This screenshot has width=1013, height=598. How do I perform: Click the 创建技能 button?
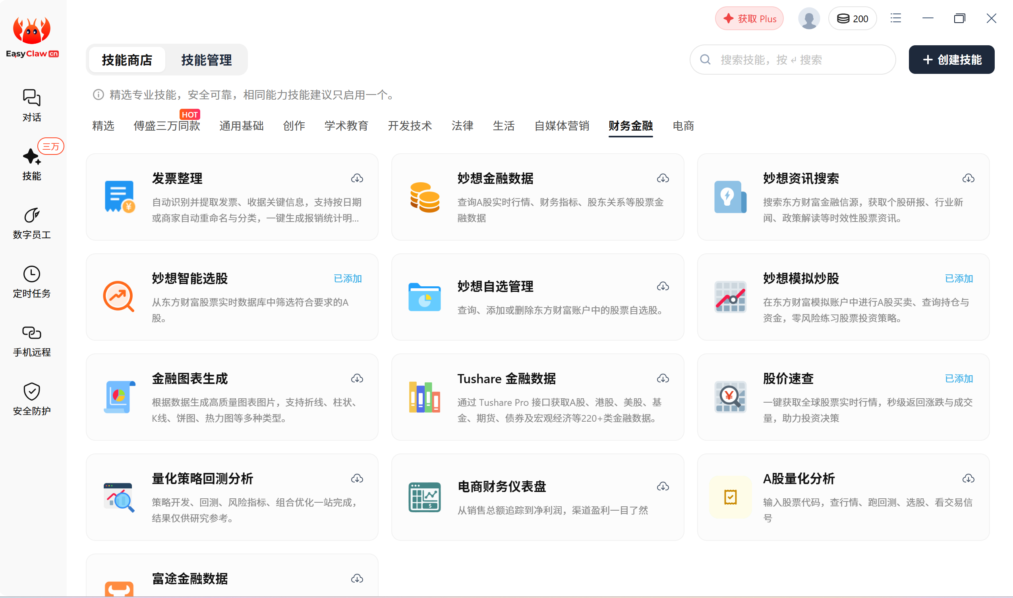coord(951,60)
